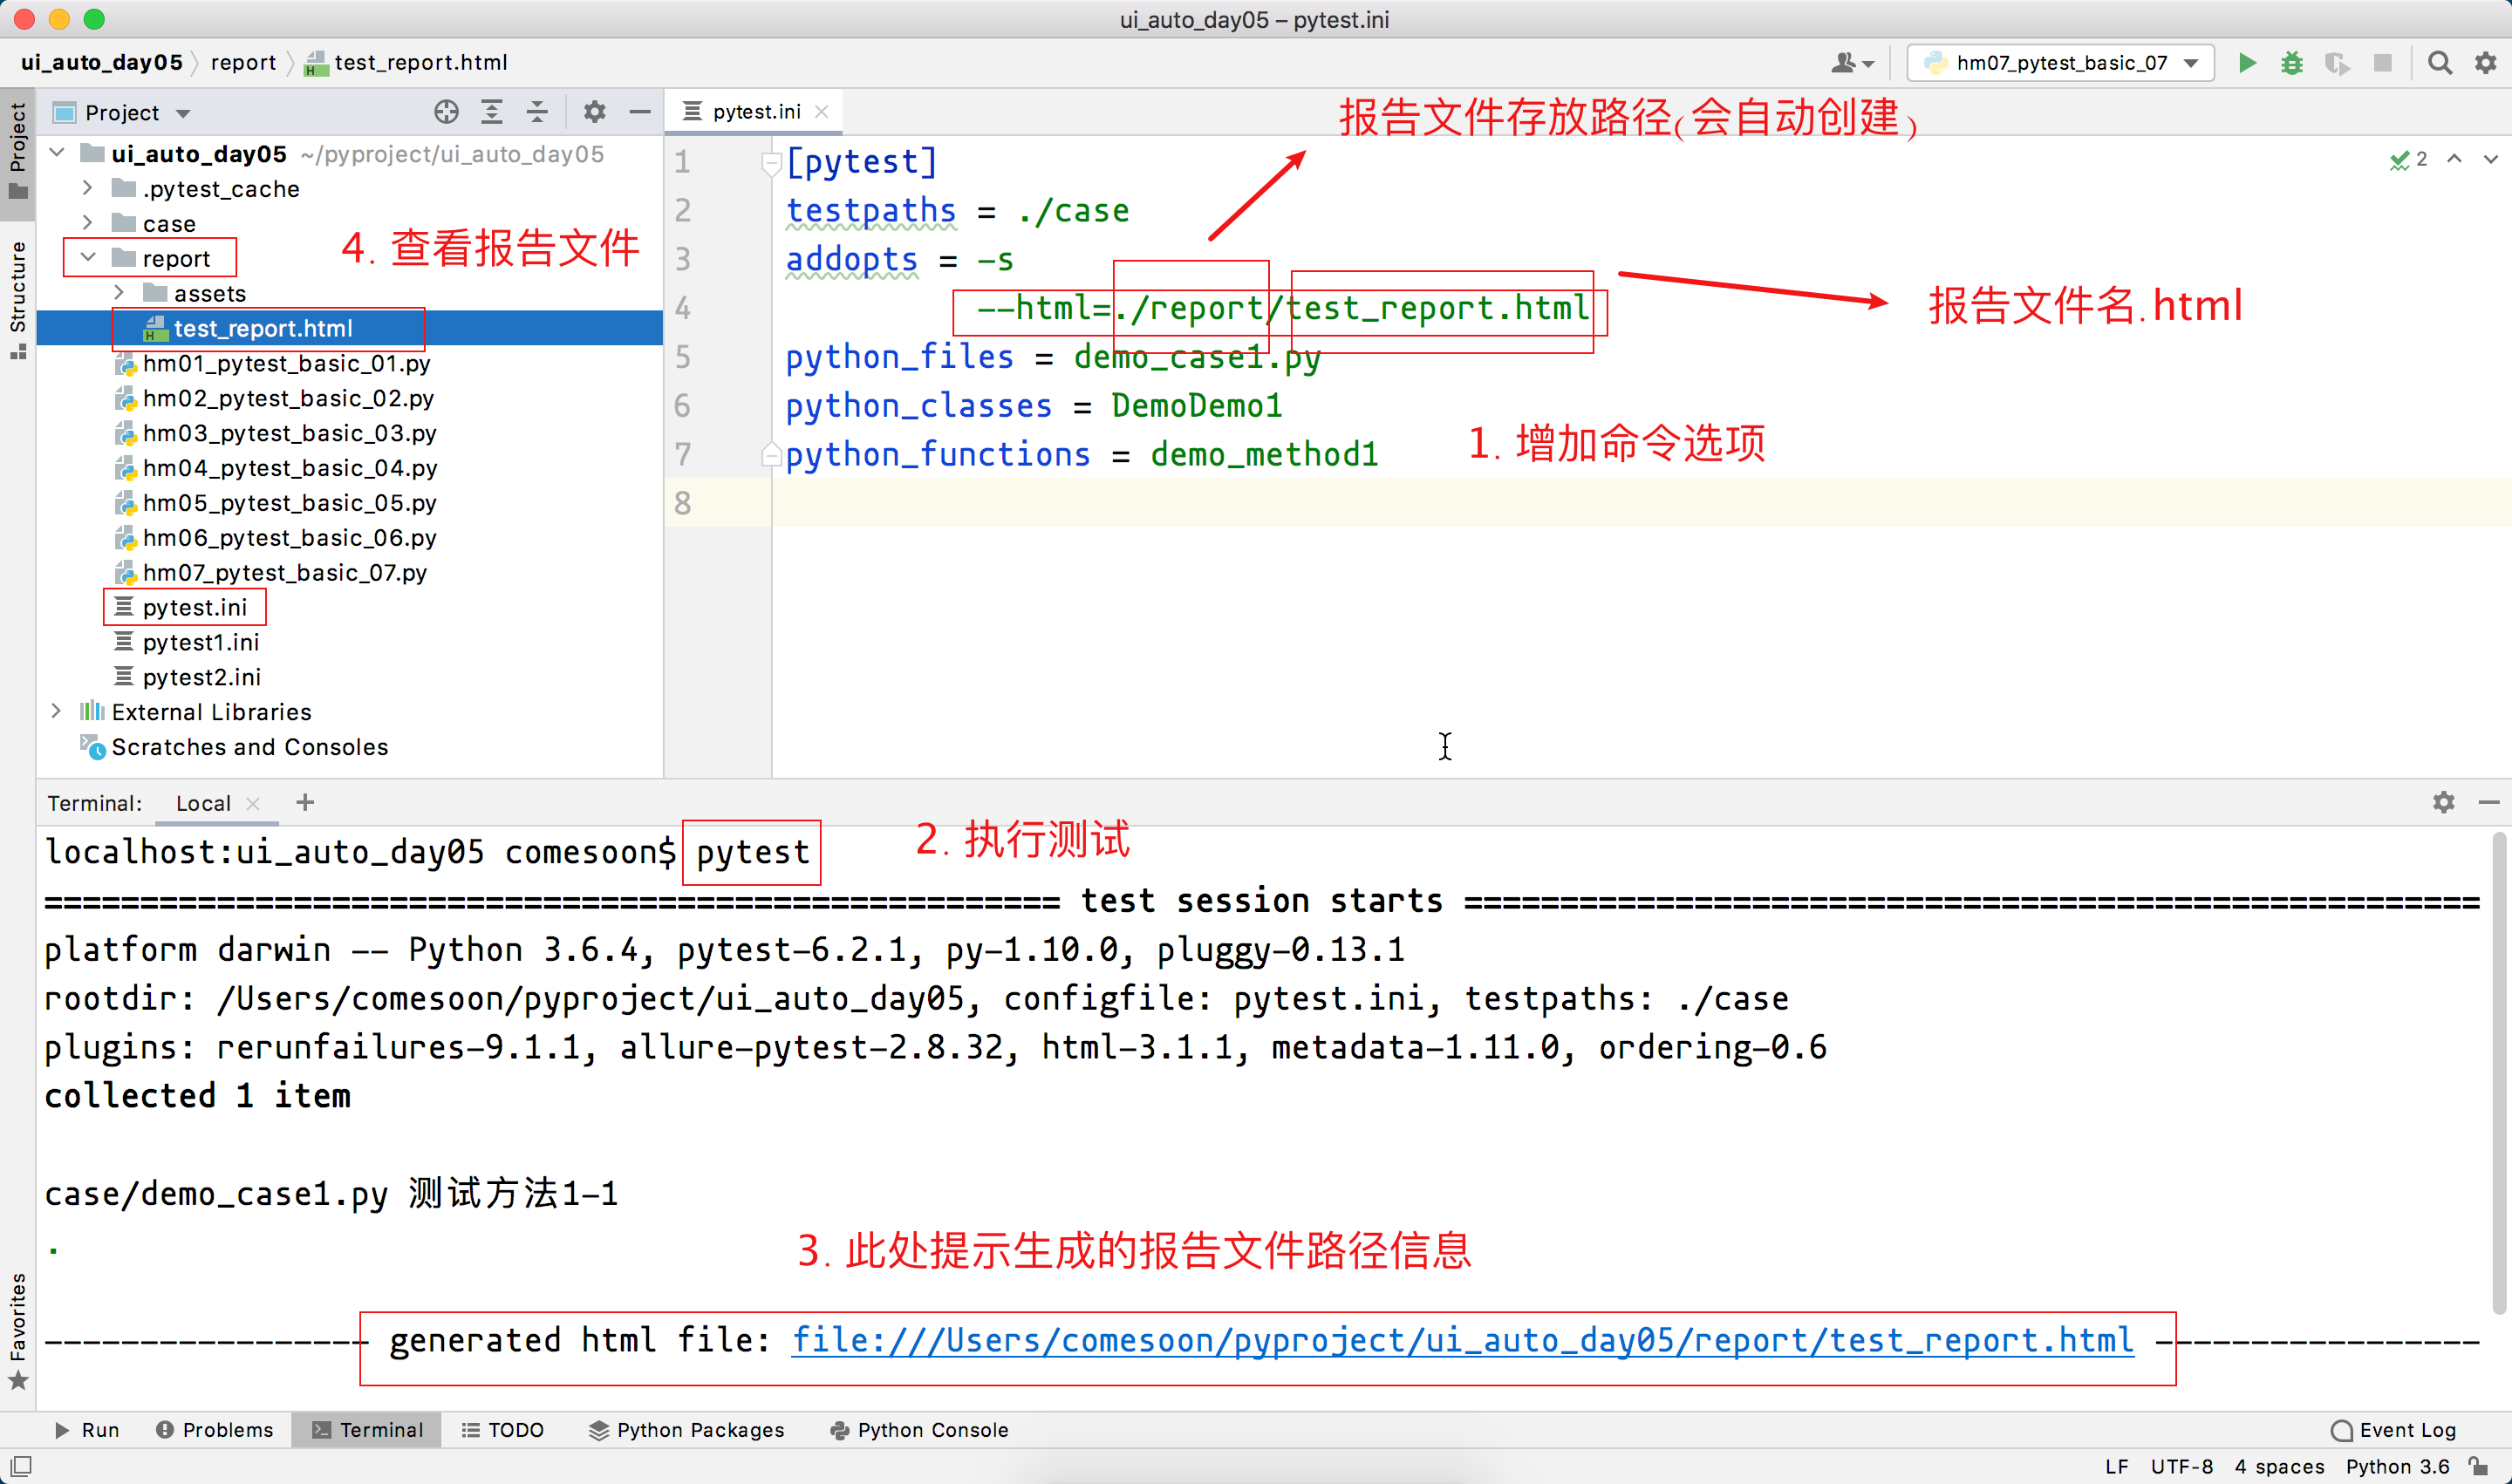Open Project panel gear options
This screenshot has width=2512, height=1484.
[x=594, y=112]
